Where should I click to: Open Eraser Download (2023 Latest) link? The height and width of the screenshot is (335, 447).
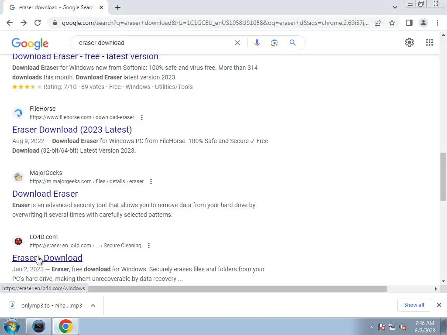(72, 130)
